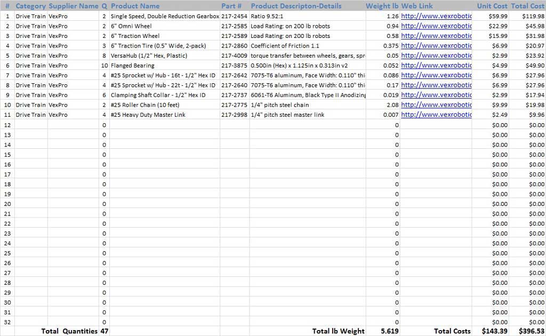Click part number cell 217-4009

(x=234, y=55)
